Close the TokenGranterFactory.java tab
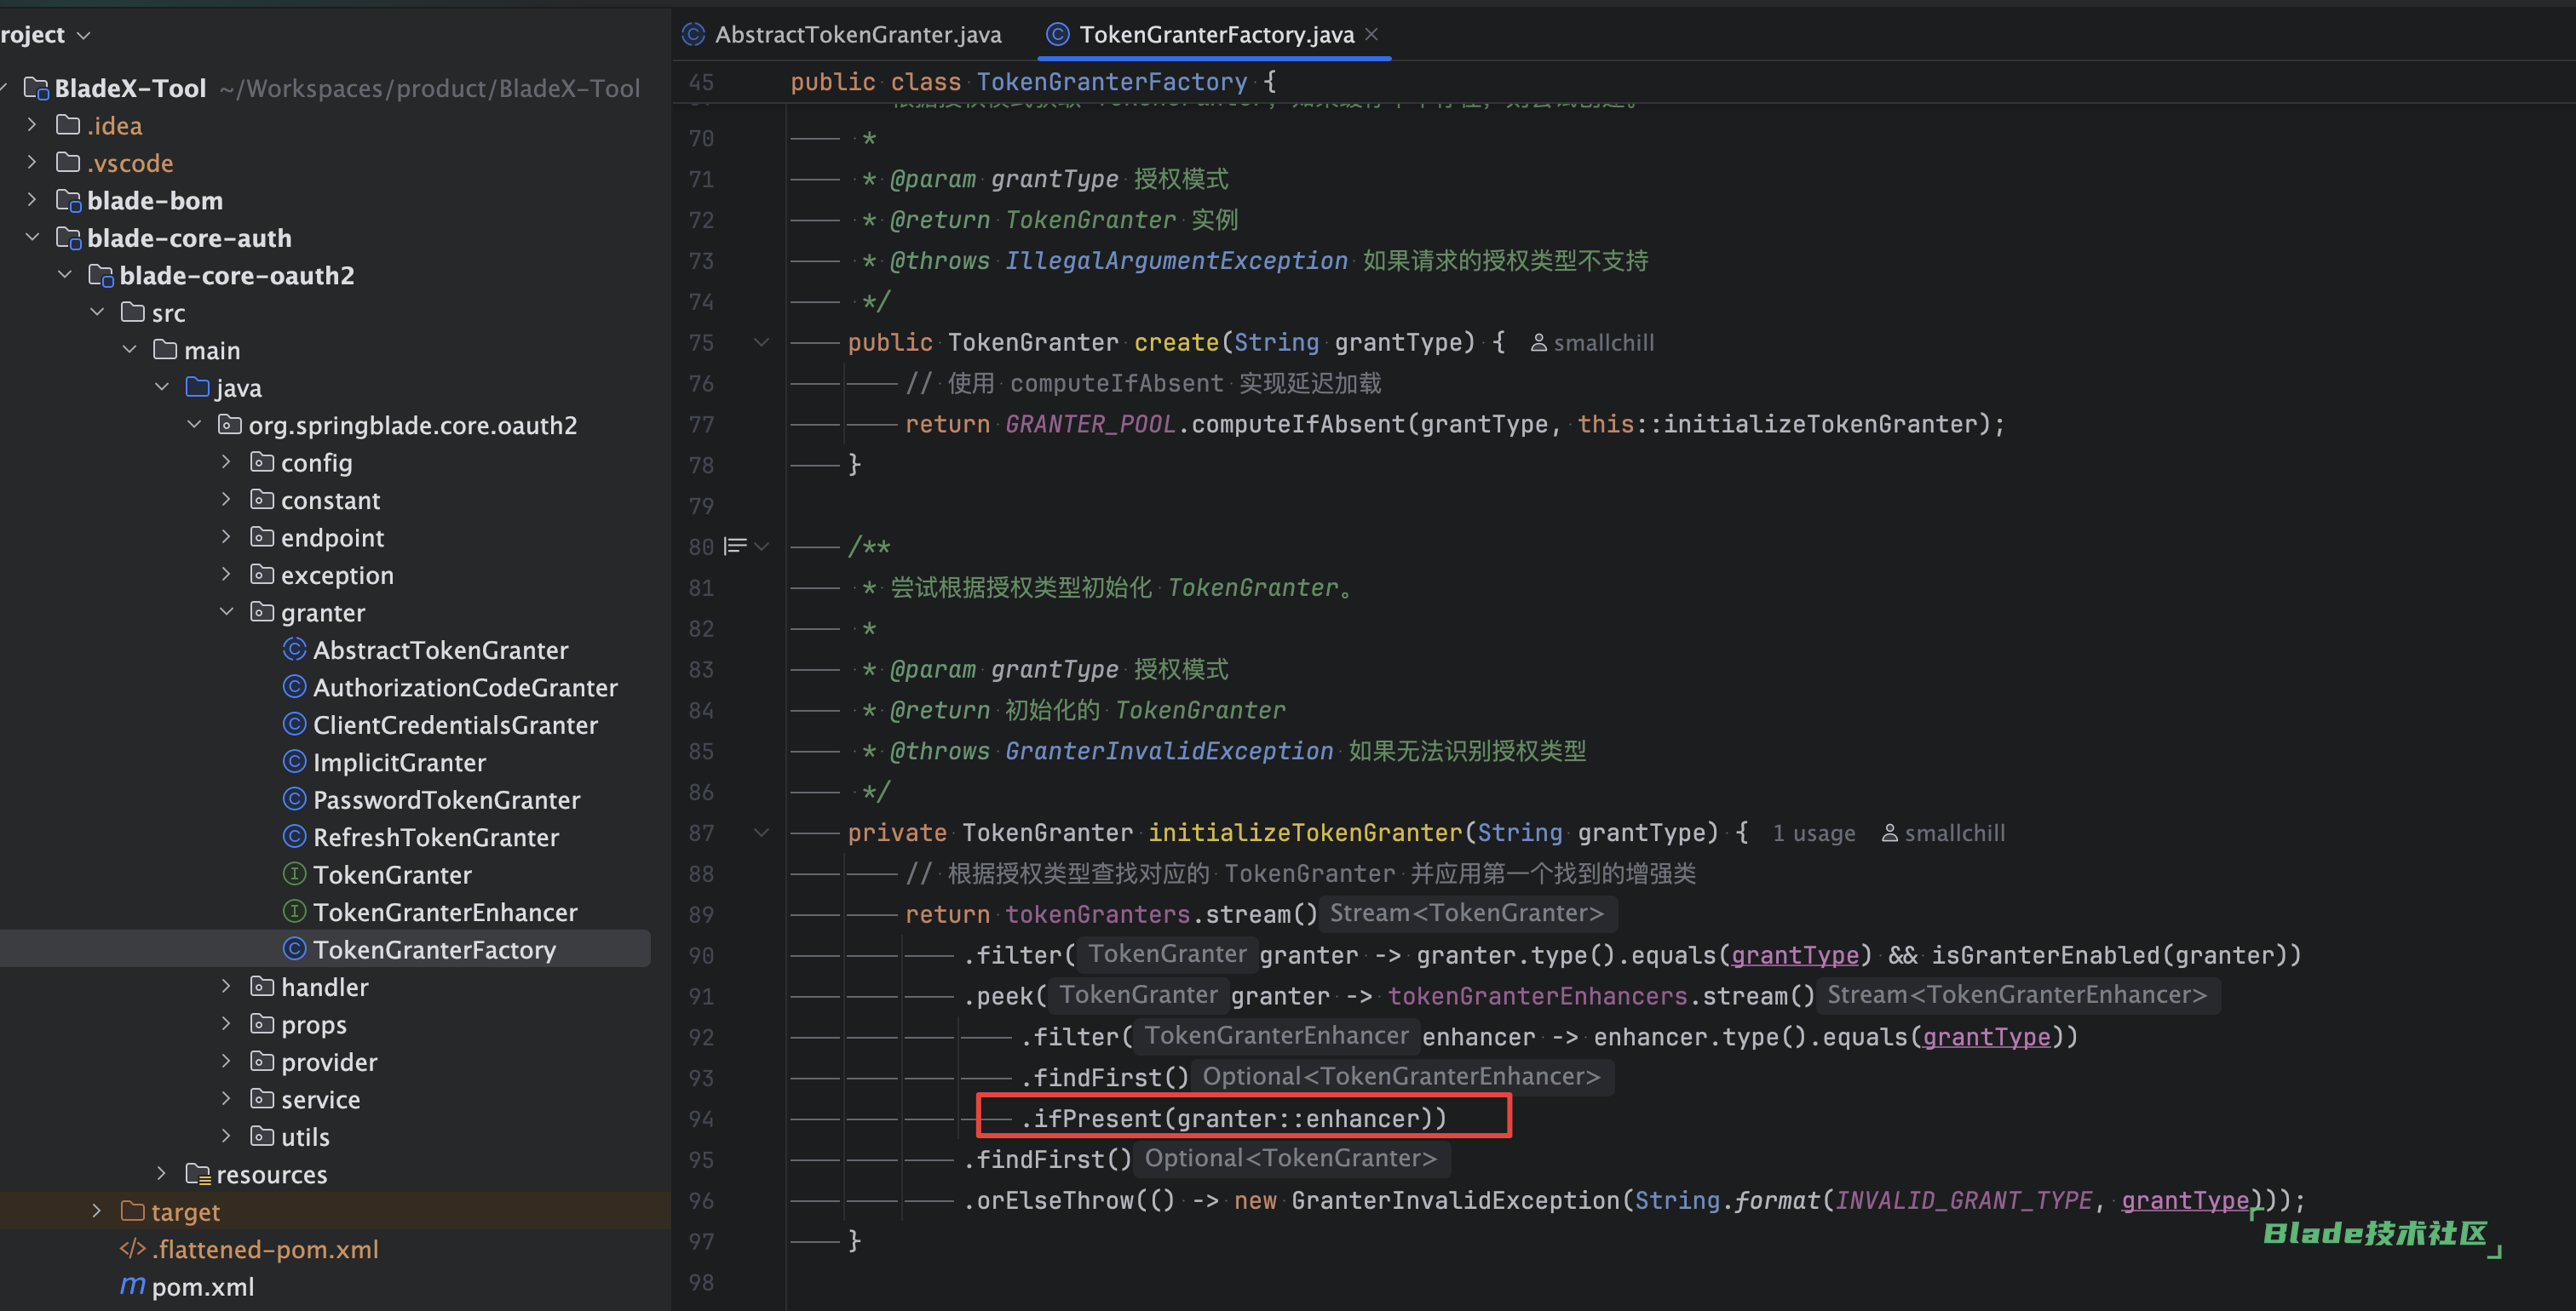Viewport: 2576px width, 1311px height. (x=1371, y=34)
